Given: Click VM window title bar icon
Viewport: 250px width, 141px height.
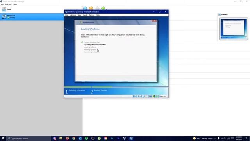Looking at the screenshot, I should coord(66,12).
